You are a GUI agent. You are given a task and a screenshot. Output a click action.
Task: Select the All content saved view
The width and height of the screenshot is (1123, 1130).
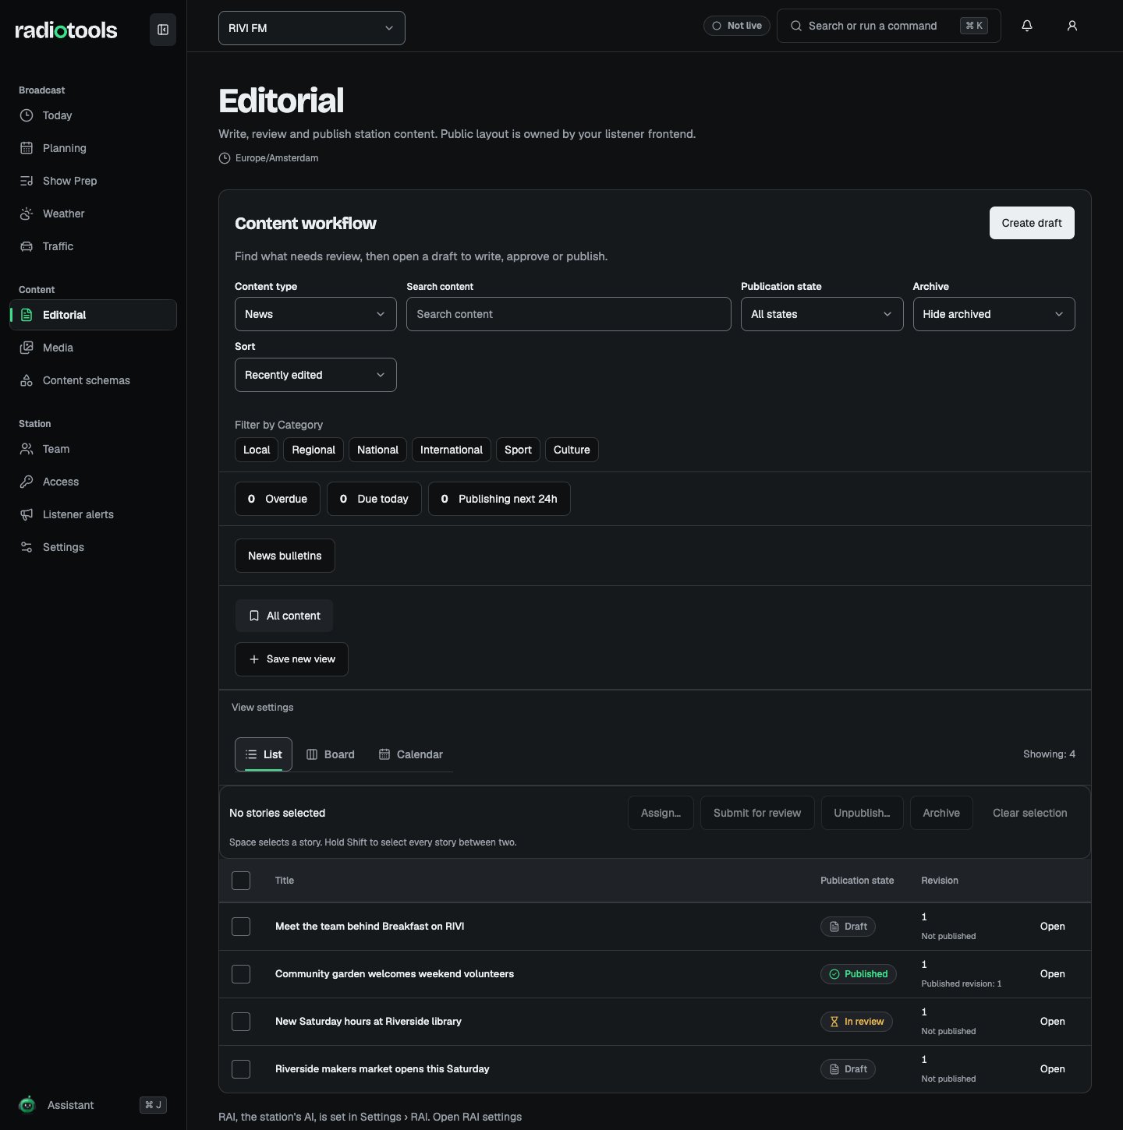click(284, 616)
